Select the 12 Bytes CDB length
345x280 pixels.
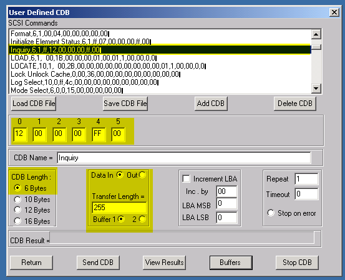tap(17, 210)
